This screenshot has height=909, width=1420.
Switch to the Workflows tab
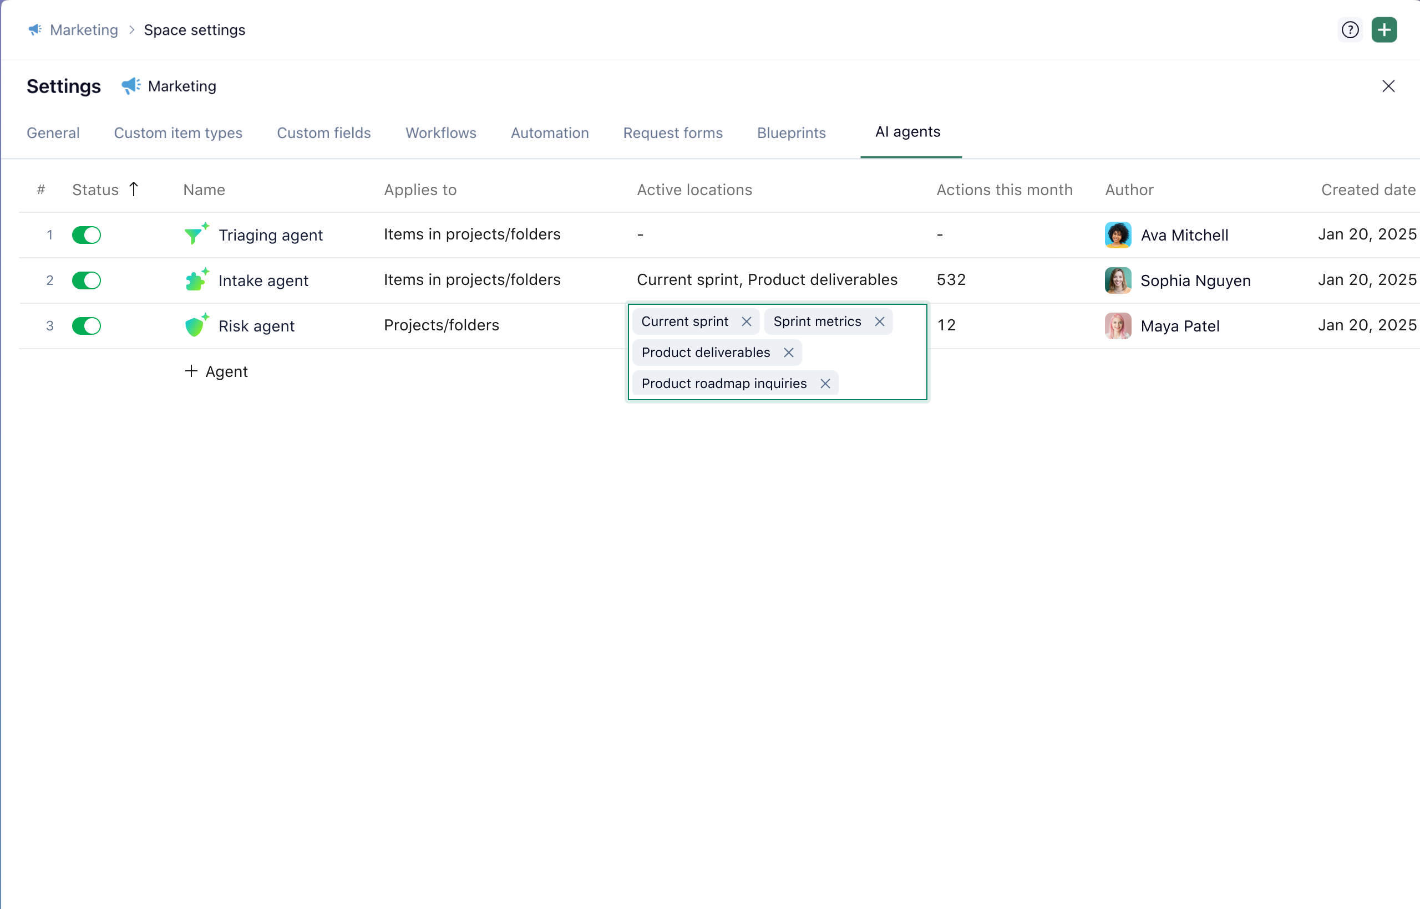click(440, 133)
